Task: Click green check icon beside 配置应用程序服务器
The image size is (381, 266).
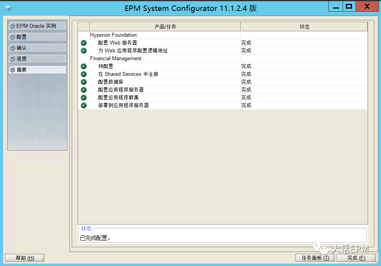Action: (83, 90)
